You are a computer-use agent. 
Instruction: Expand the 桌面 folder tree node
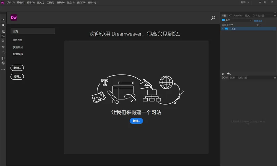222,29
